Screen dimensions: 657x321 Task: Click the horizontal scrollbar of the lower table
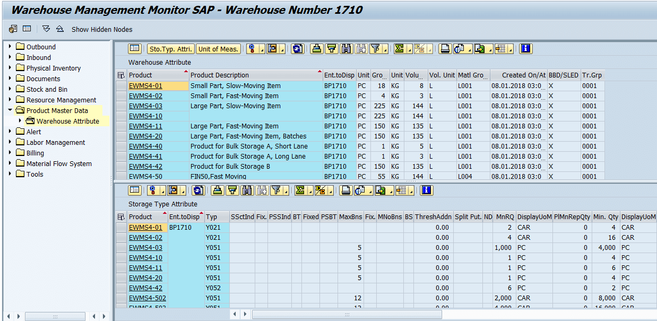[347, 314]
